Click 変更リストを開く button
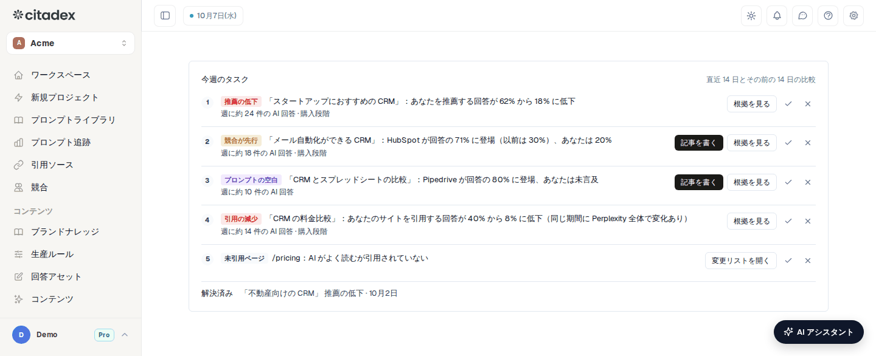The image size is (876, 356). tap(741, 261)
